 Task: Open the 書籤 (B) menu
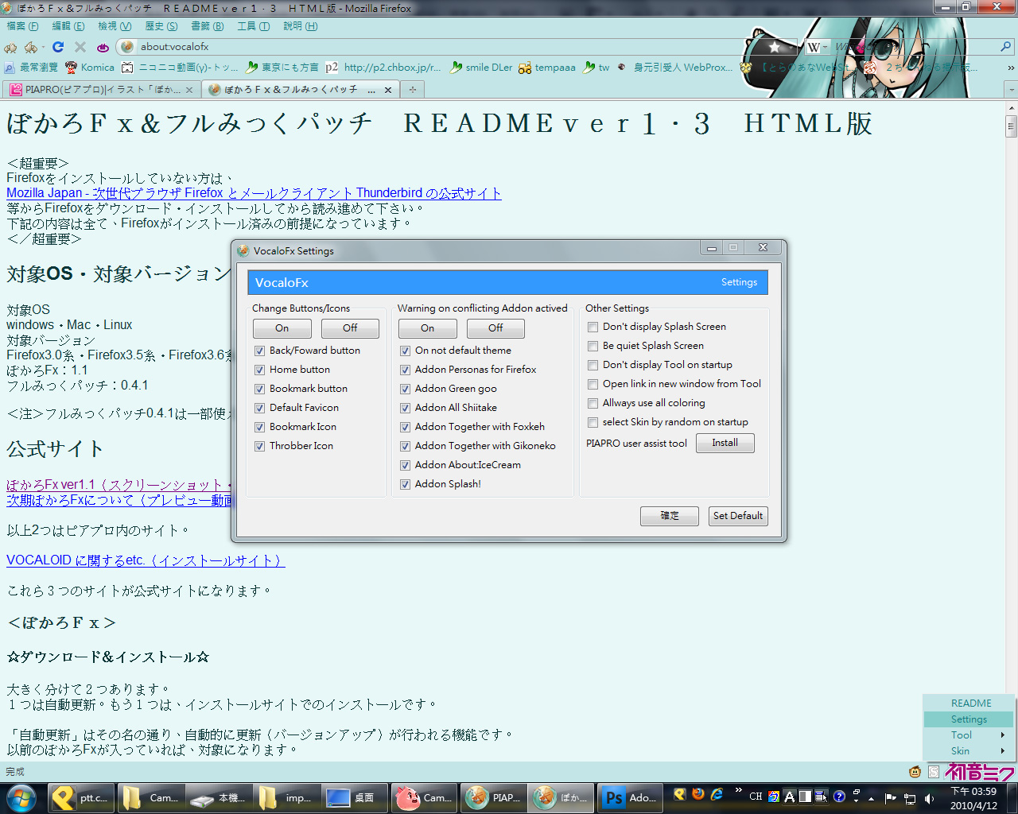point(207,26)
